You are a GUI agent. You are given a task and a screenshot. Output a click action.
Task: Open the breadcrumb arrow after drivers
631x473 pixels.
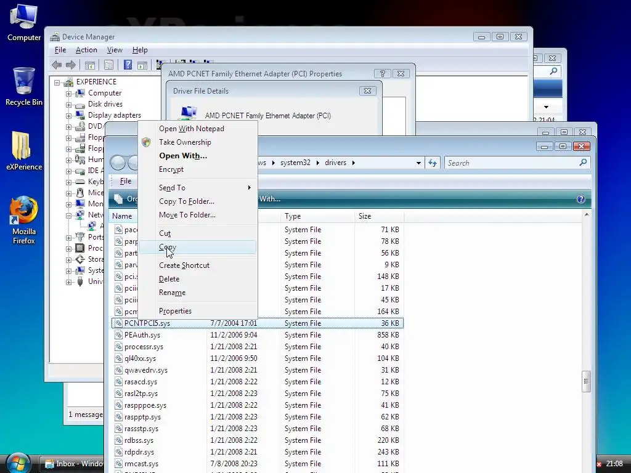coord(353,163)
